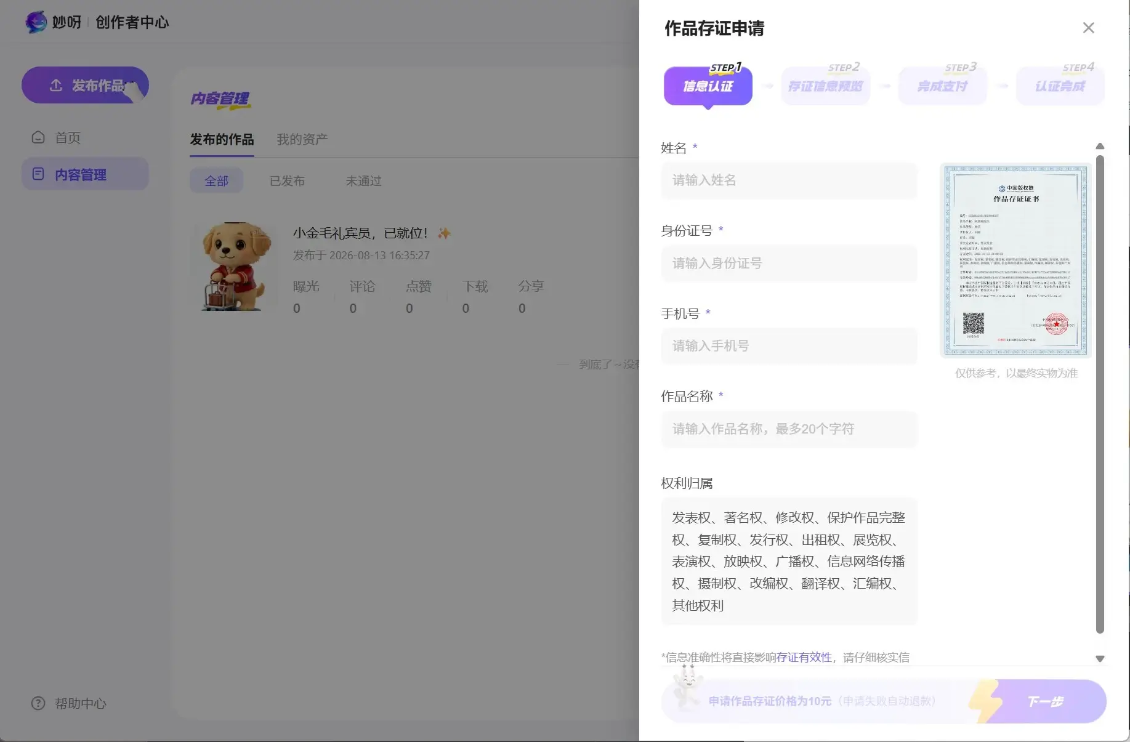The width and height of the screenshot is (1130, 742).
Task: Select STEP3 完成支付 step
Action: [943, 86]
